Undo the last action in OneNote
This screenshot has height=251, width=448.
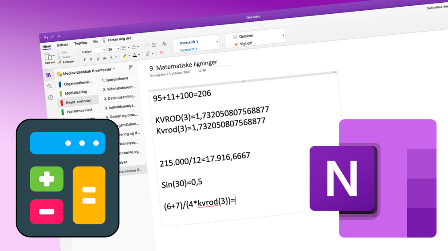pyautogui.click(x=46, y=37)
